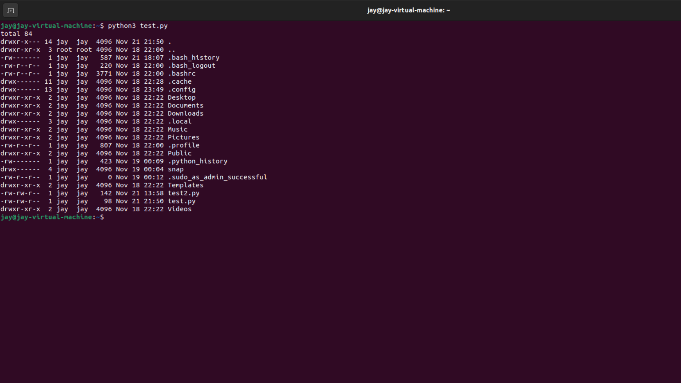Click the timestamp 'Nov 18 23:49'
The width and height of the screenshot is (681, 383).
pos(140,90)
